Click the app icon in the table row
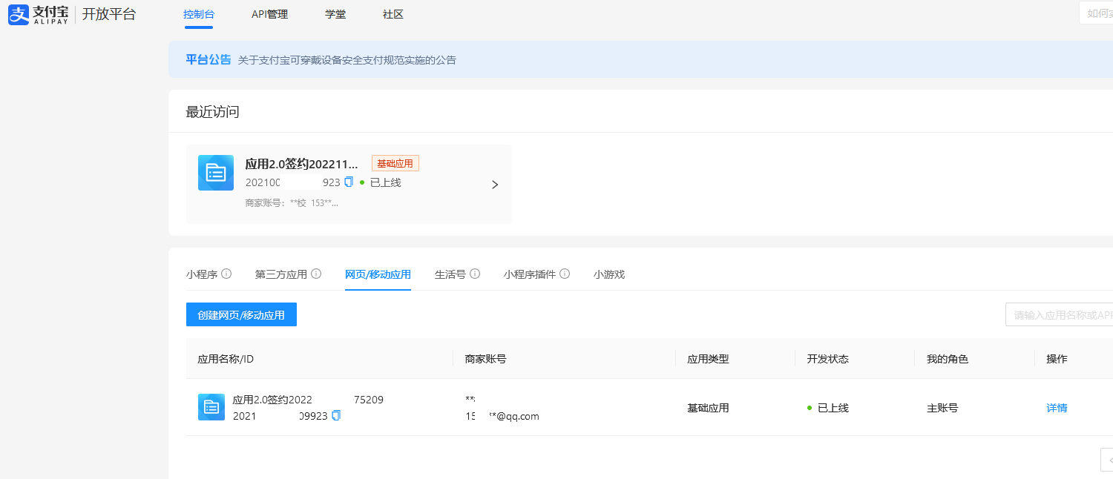1113x479 pixels. point(211,407)
